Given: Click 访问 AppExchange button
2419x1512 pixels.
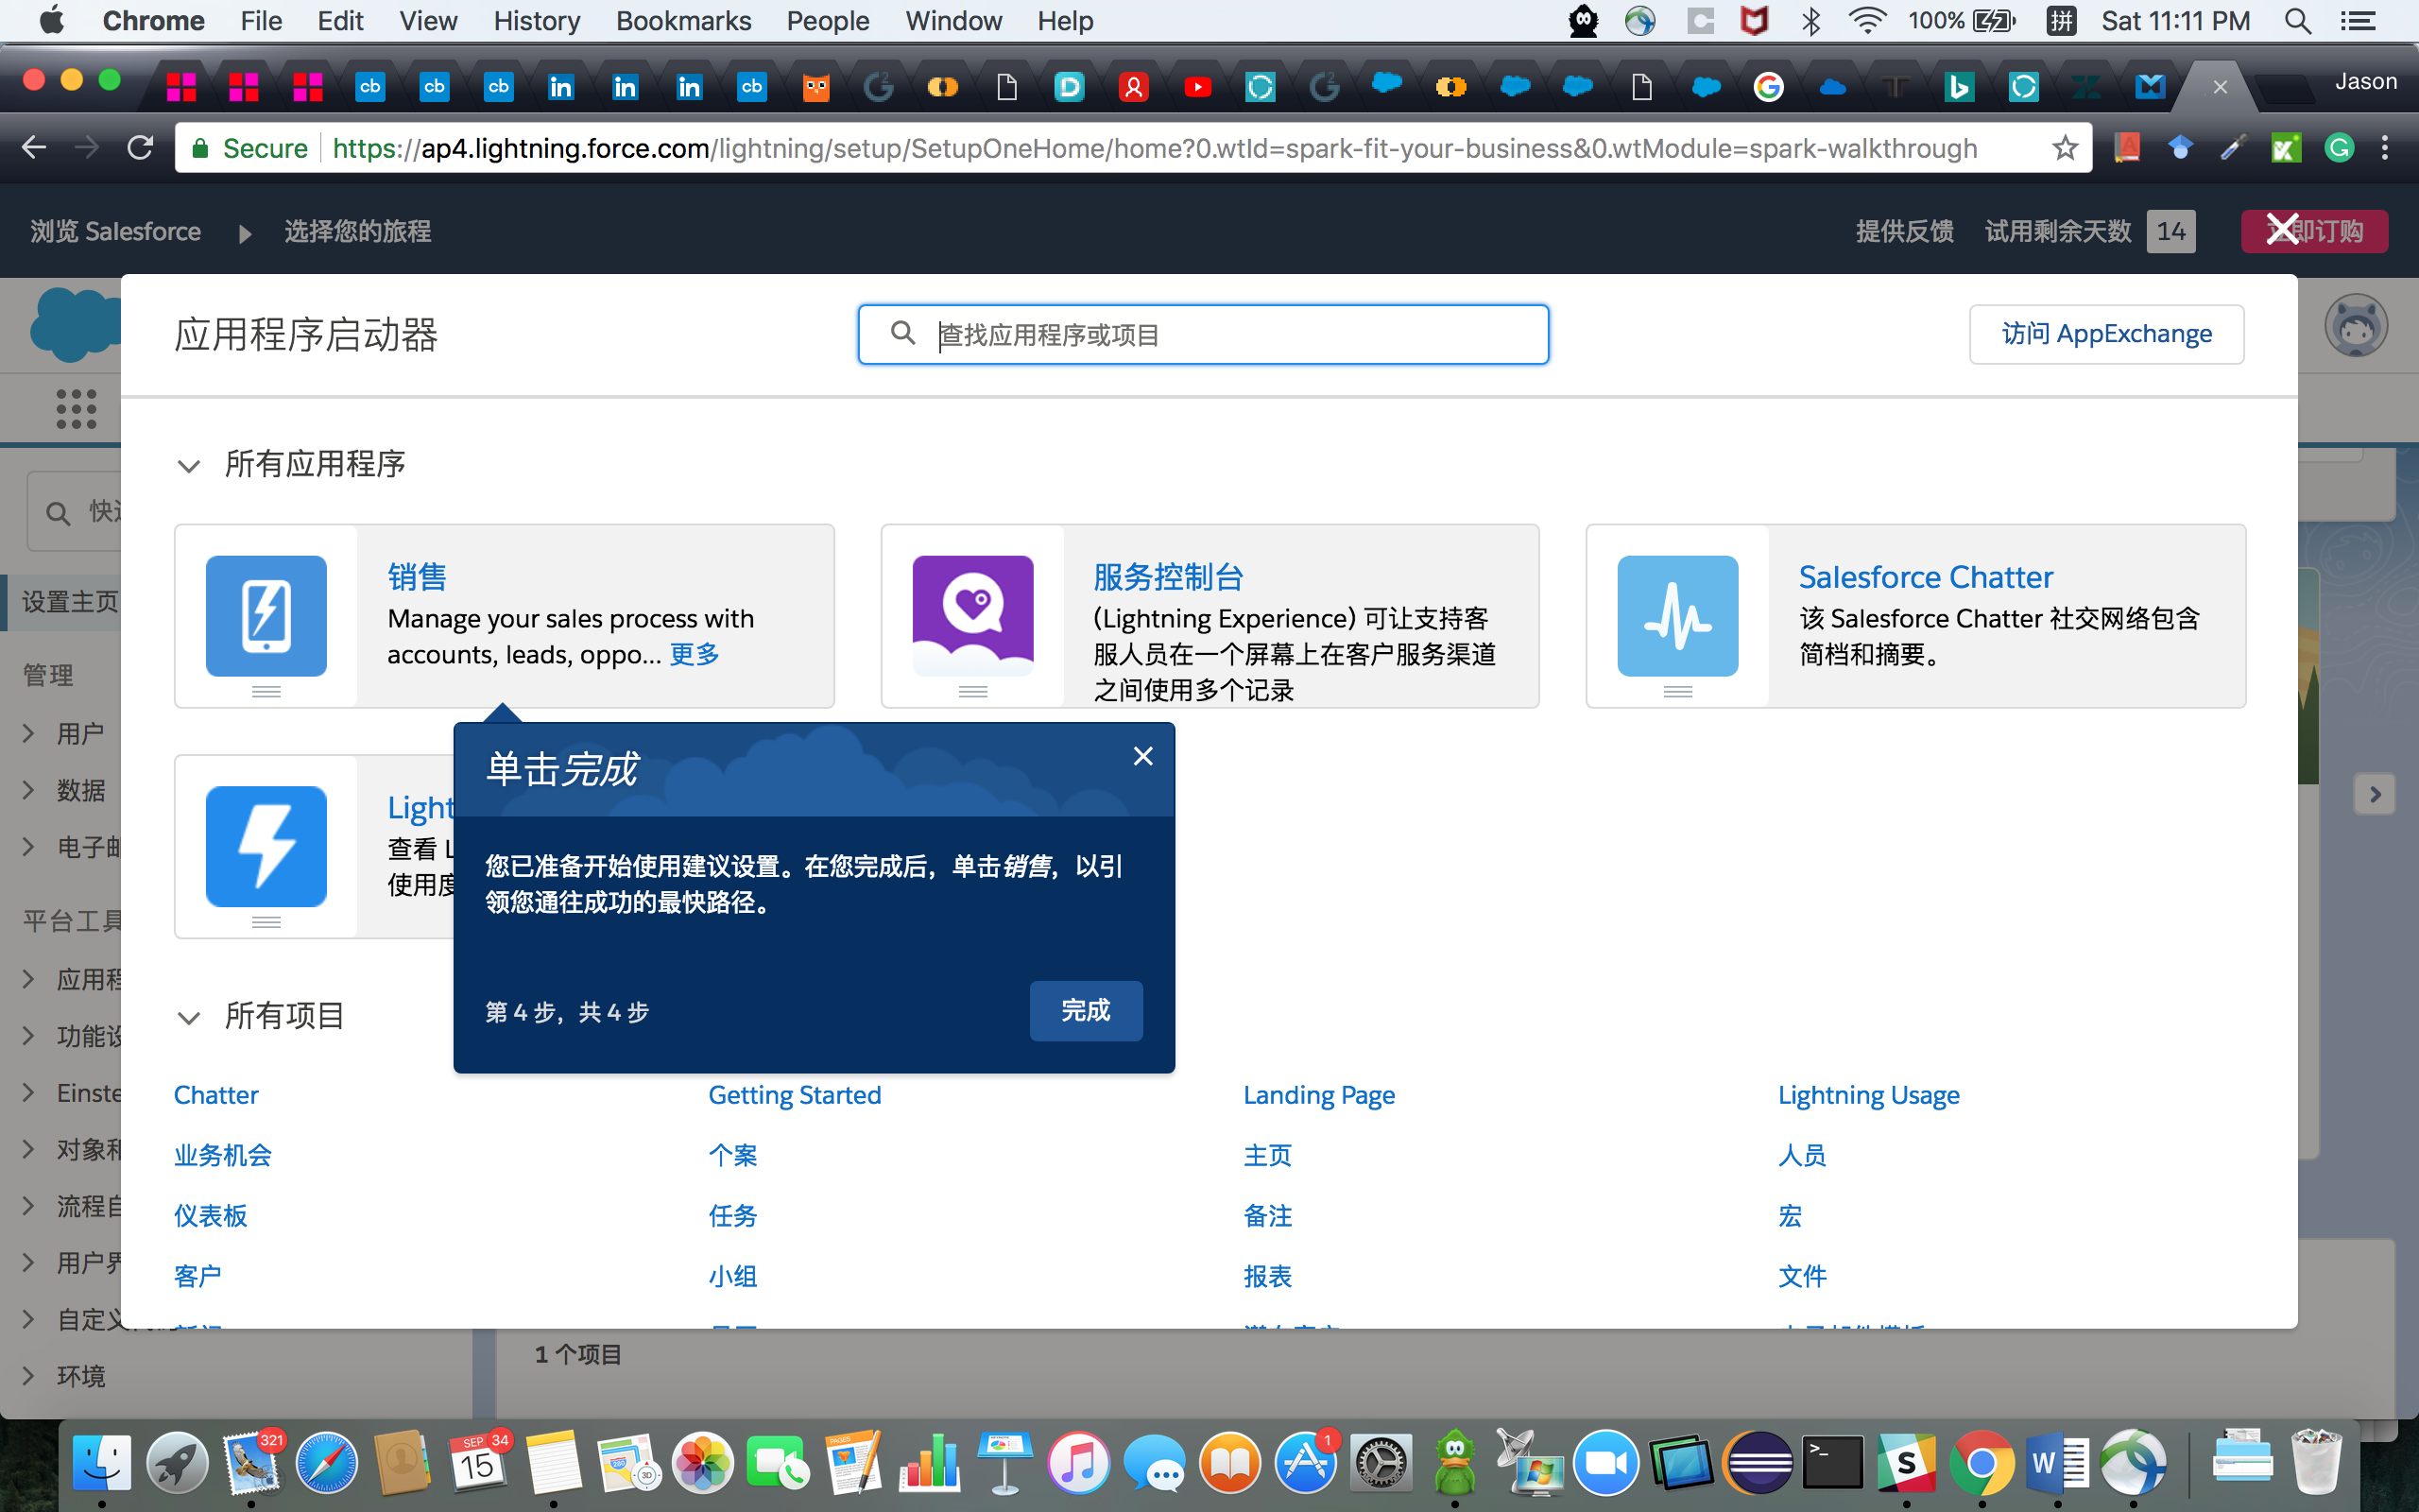Looking at the screenshot, I should pyautogui.click(x=2106, y=334).
